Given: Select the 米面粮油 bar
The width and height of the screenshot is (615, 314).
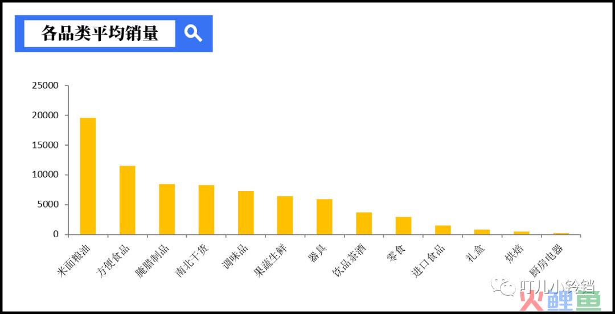Looking at the screenshot, I should point(88,176).
